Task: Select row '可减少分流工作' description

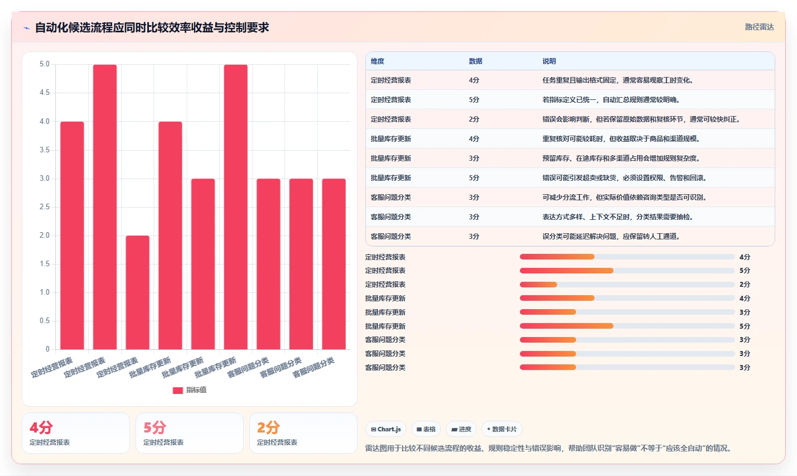Action: [625, 198]
